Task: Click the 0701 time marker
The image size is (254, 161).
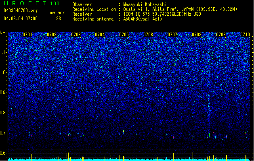Action: pyautogui.click(x=27, y=35)
